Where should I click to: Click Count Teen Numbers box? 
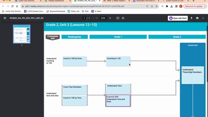click(x=75, y=90)
